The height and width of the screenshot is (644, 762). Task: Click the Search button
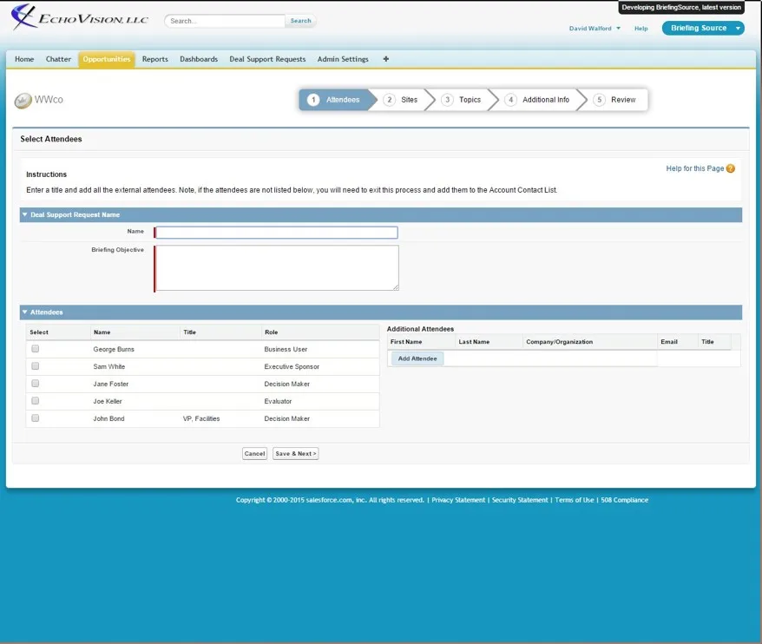pyautogui.click(x=301, y=21)
